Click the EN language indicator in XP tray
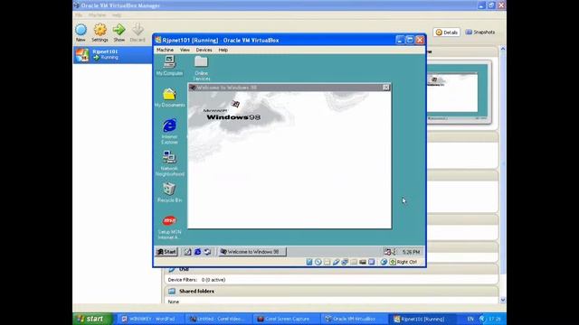The image size is (579, 325). click(x=470, y=319)
